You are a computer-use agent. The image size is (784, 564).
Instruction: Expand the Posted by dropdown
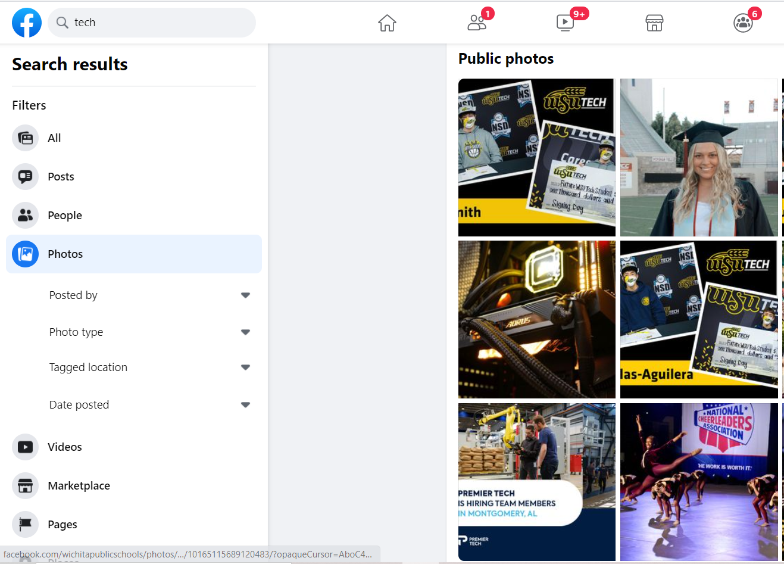245,295
